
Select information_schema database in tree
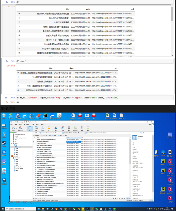[x=20, y=134]
